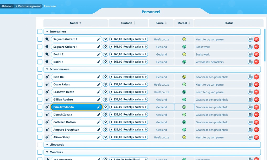Decrease Reid Dai's hourly wage with left arrow
267x160 pixels.
111,77
